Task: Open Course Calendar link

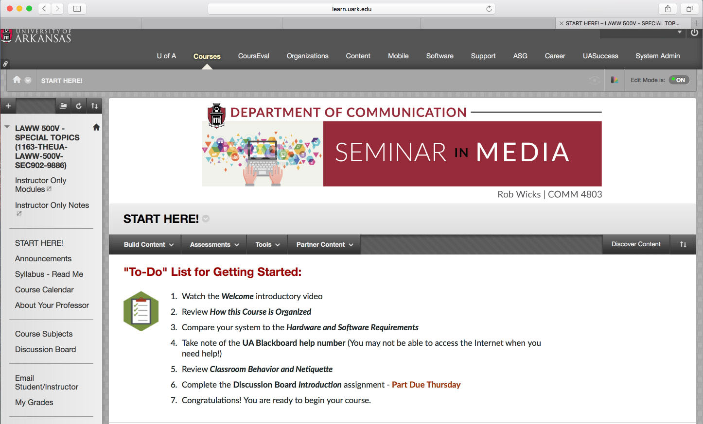Action: (x=44, y=289)
